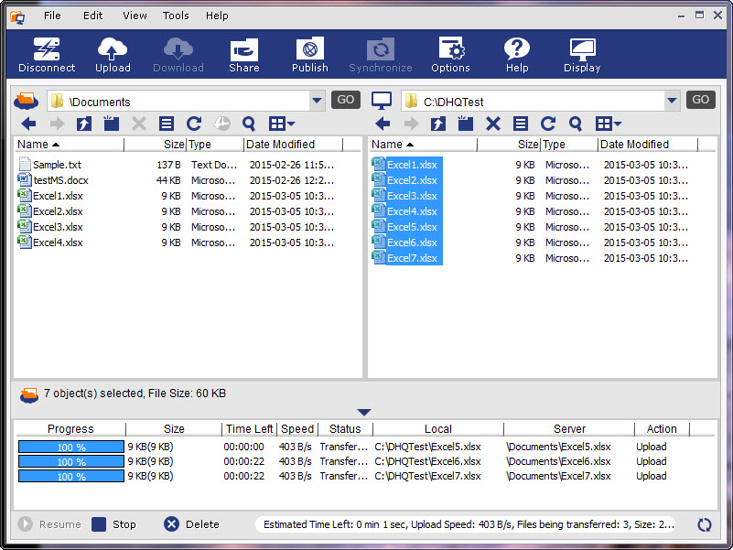Select testMS.docx in server file list
733x550 pixels.
tap(60, 180)
